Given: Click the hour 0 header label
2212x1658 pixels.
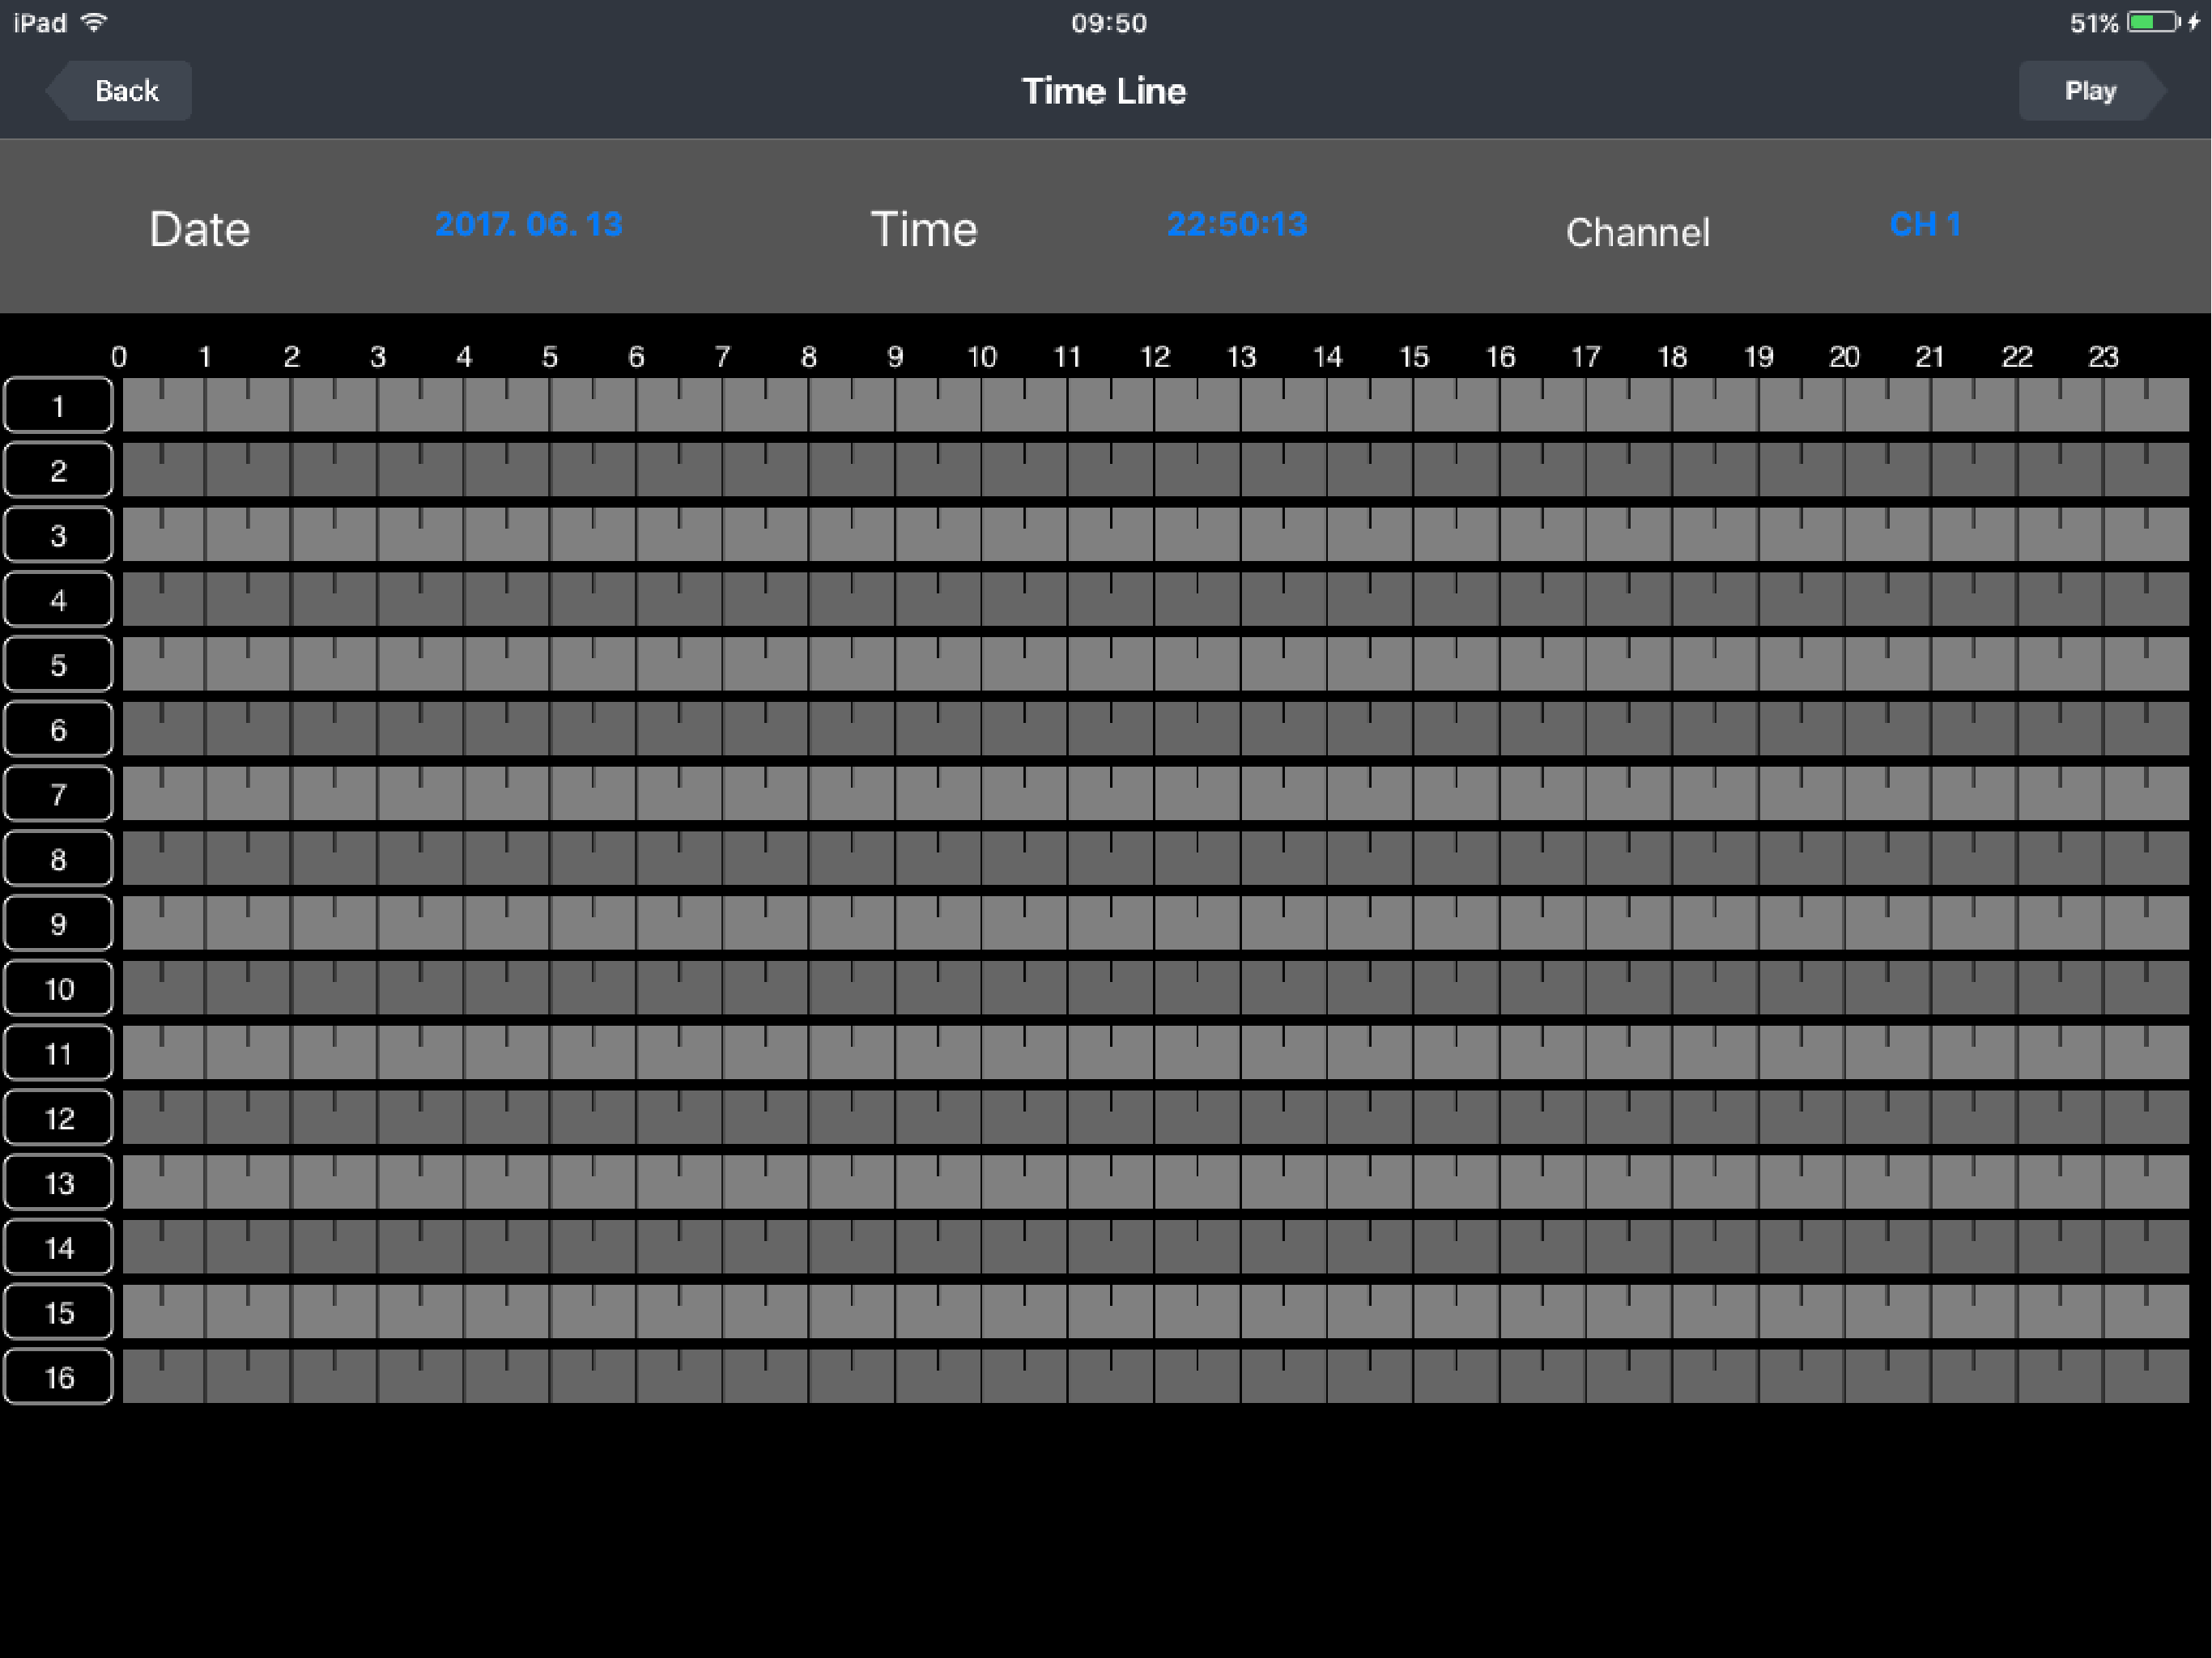Looking at the screenshot, I should point(119,357).
